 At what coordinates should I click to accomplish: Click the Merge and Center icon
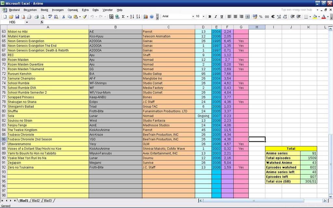247,17
